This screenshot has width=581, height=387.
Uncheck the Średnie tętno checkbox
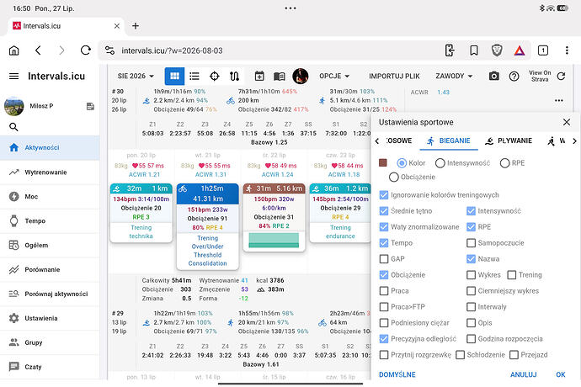384,210
